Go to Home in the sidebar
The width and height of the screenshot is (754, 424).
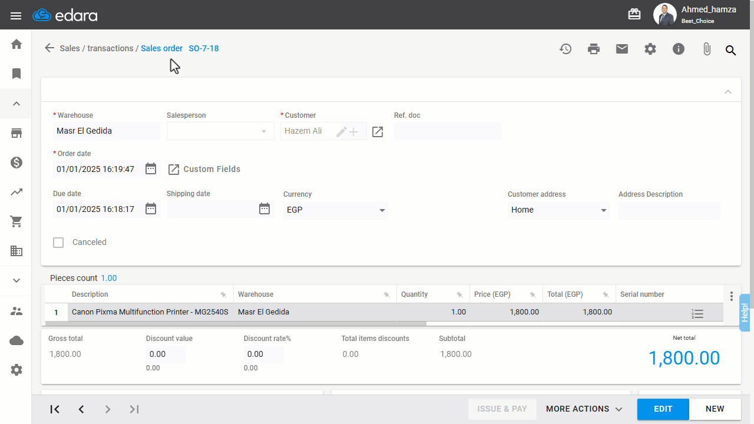point(16,44)
